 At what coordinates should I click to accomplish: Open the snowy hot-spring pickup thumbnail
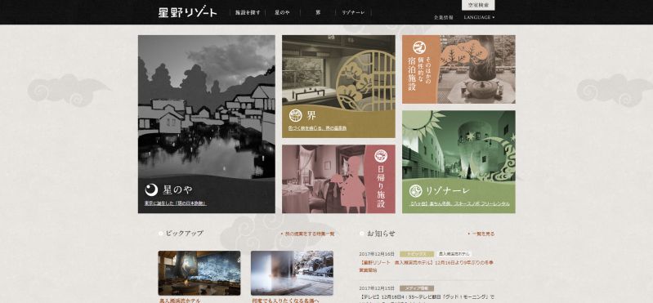[x=292, y=273]
